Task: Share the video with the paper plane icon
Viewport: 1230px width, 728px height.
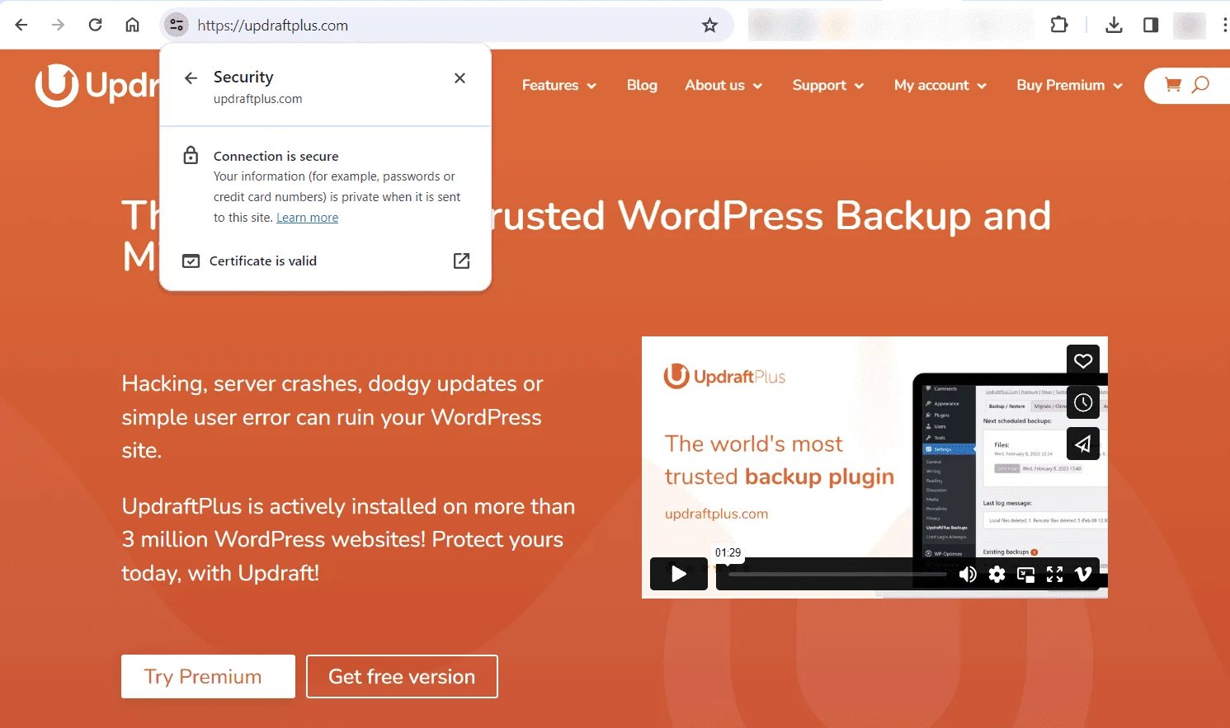Action: pos(1083,444)
